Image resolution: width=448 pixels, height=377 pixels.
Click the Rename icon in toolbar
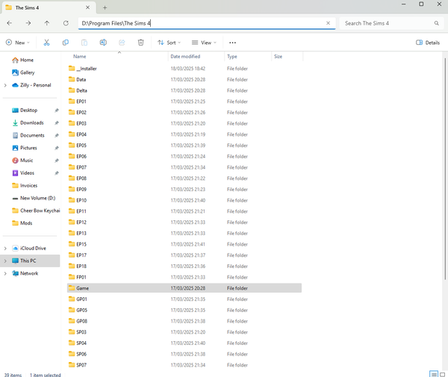click(103, 43)
